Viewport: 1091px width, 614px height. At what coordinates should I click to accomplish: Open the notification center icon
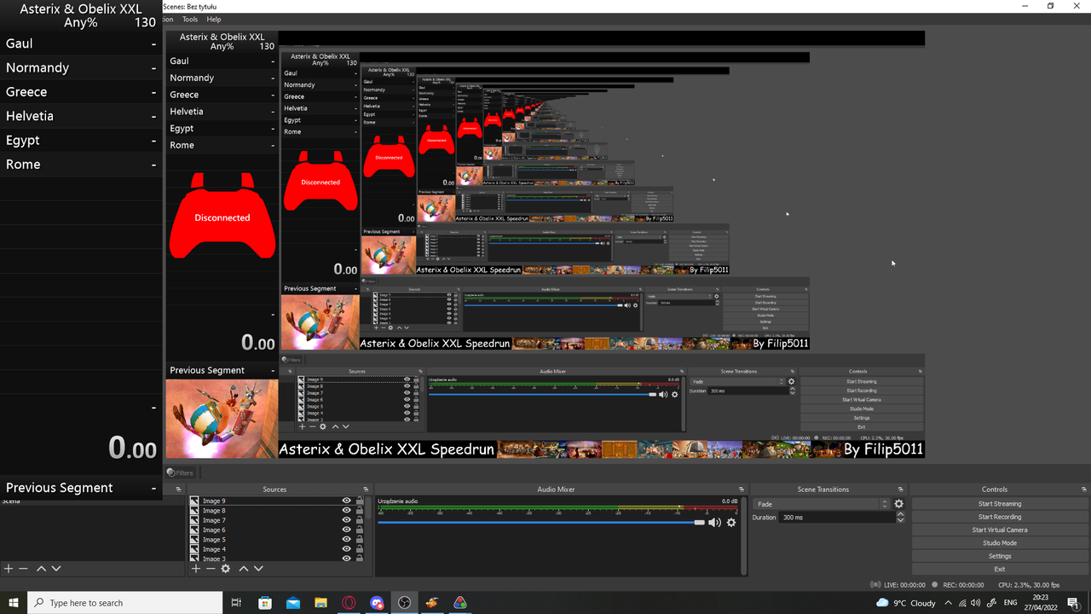1072,603
